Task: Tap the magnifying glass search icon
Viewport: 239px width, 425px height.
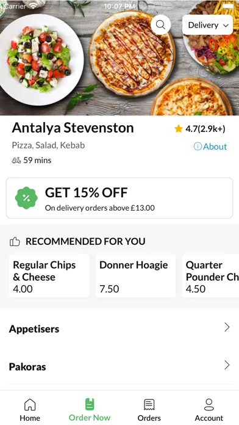Action: pos(160,25)
